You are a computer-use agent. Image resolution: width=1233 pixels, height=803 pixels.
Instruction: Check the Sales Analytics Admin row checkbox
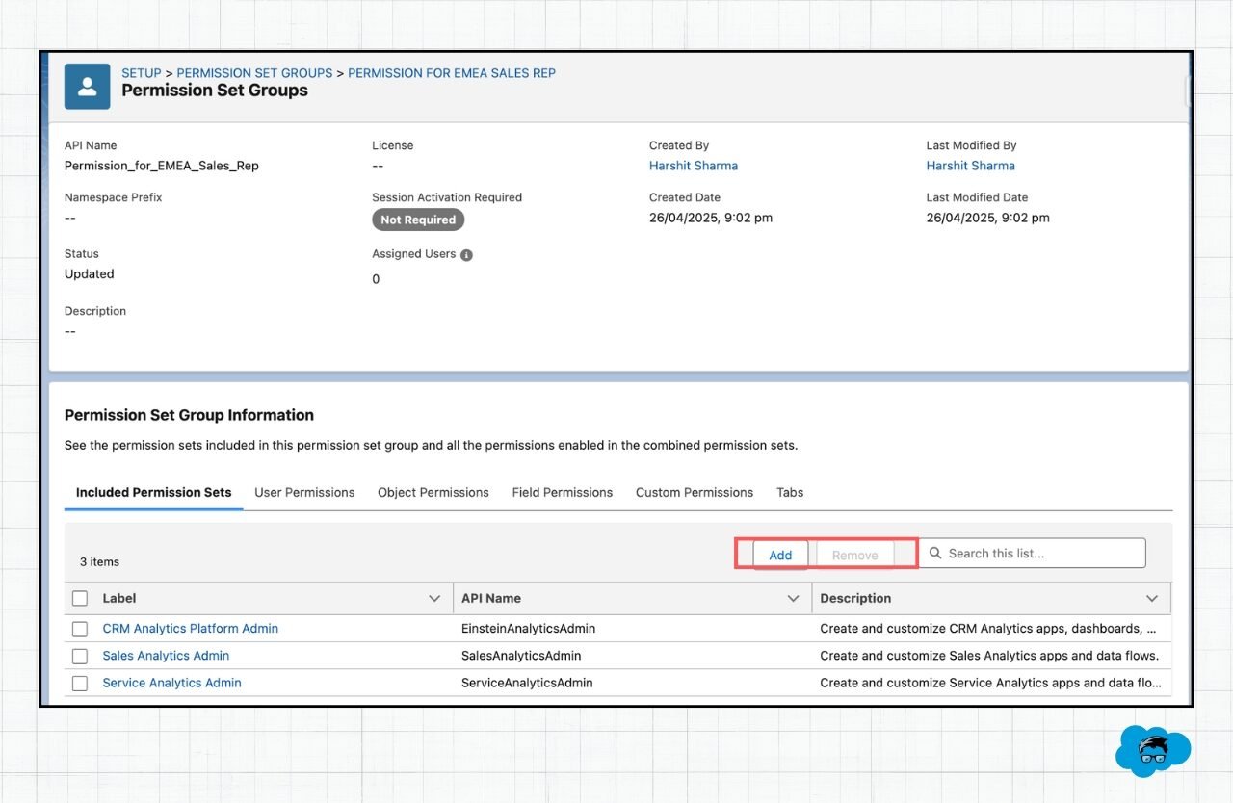tap(80, 656)
